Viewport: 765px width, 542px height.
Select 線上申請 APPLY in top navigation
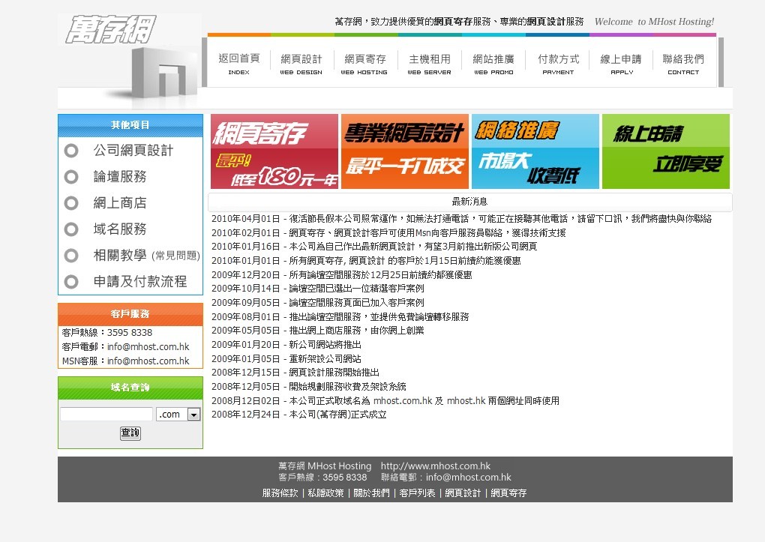tap(622, 64)
